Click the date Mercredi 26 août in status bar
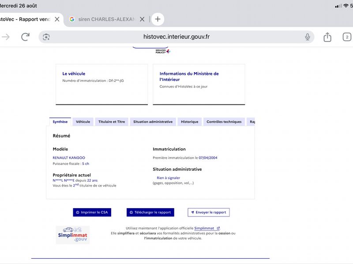This screenshot has width=353, height=264. [x=19, y=6]
